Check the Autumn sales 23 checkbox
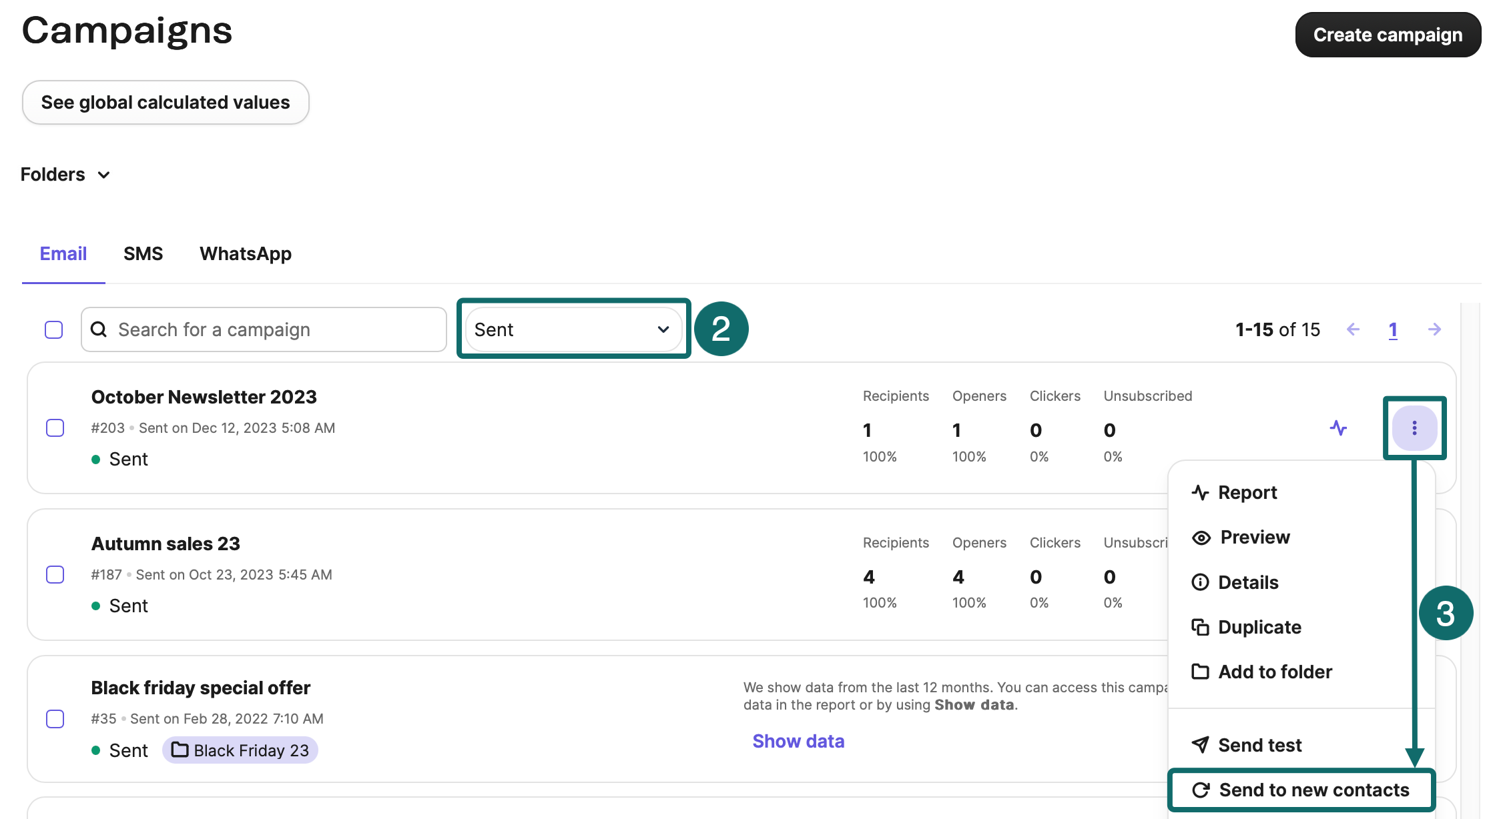 [55, 574]
